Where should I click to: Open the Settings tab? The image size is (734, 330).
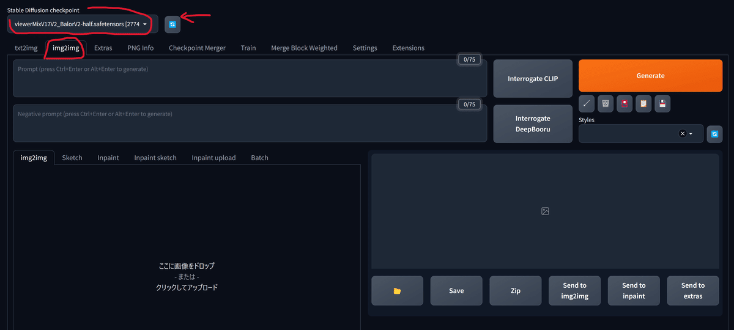click(x=365, y=48)
